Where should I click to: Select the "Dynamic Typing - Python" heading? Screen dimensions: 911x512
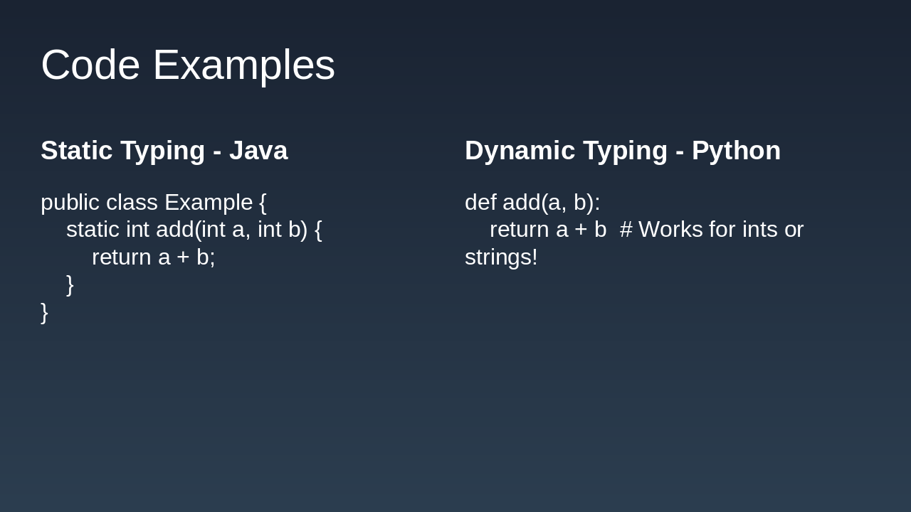[x=622, y=151]
